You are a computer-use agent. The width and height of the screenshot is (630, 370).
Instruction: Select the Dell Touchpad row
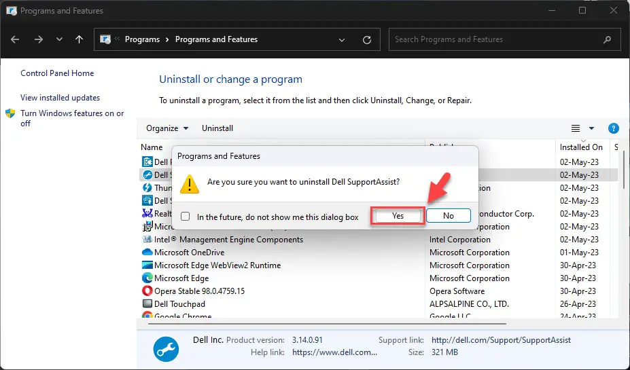(x=378, y=303)
